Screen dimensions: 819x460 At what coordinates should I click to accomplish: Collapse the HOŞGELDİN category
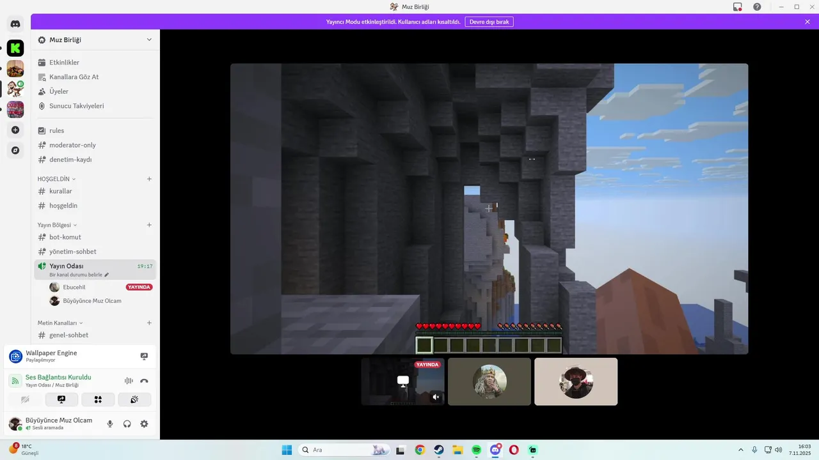pyautogui.click(x=56, y=179)
